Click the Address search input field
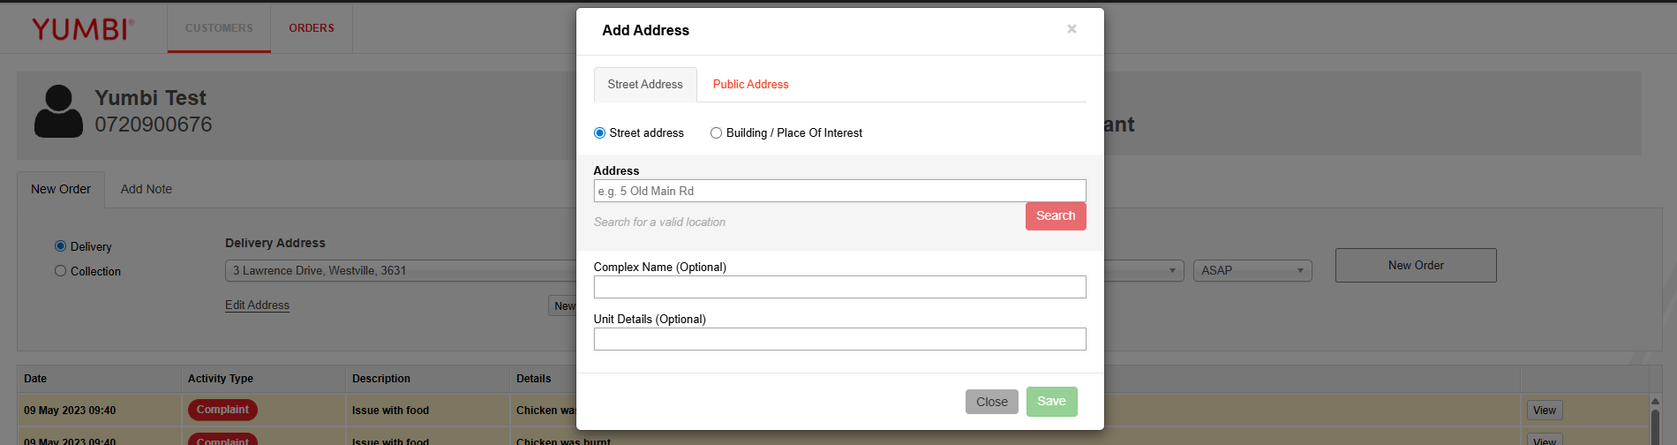This screenshot has height=445, width=1677. pos(839,191)
